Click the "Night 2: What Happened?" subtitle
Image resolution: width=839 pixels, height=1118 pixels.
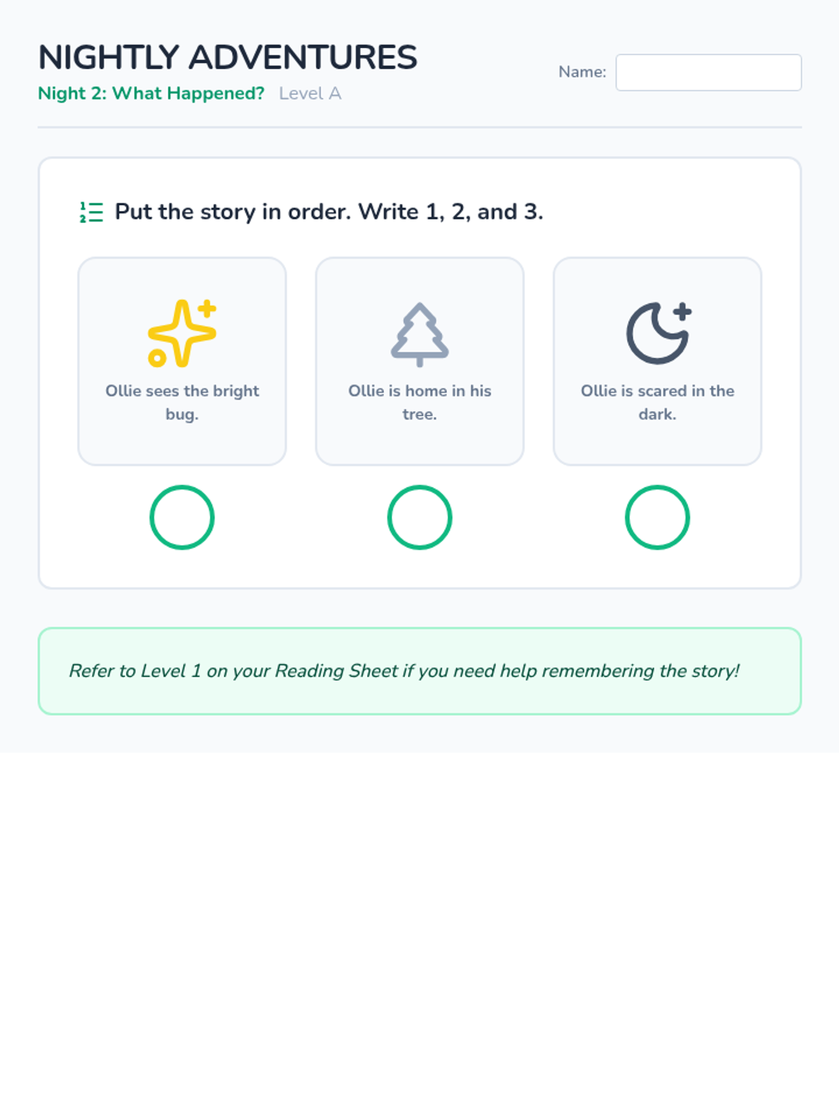point(151,94)
